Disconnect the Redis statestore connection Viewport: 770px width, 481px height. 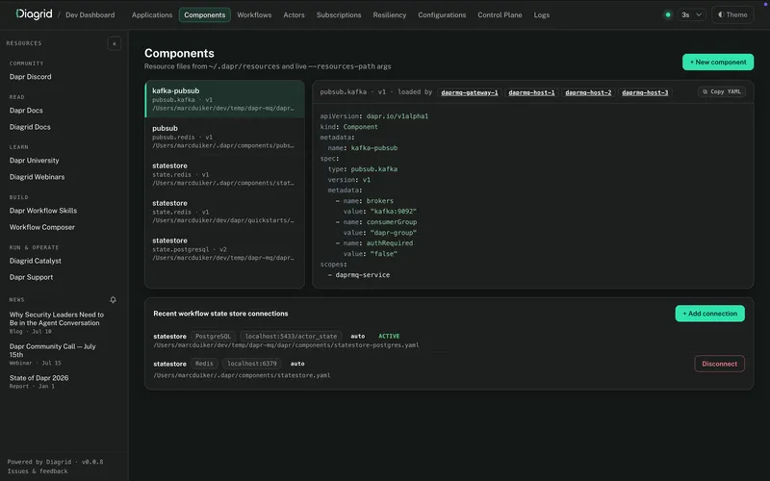click(719, 364)
